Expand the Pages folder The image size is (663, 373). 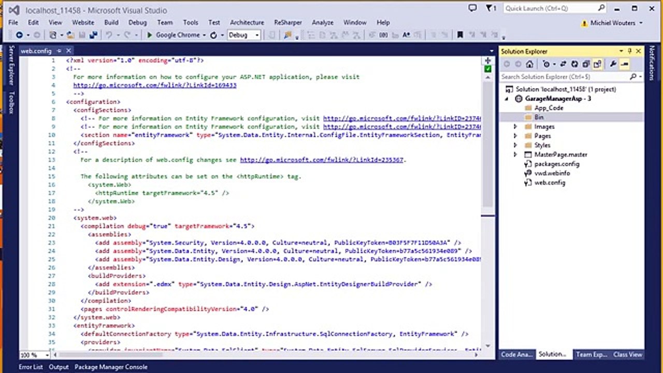515,136
